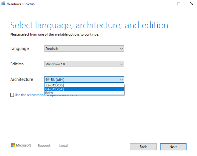Open the Edition dropdown showing Windows 10
The width and height of the screenshot is (197, 156).
tap(84, 64)
